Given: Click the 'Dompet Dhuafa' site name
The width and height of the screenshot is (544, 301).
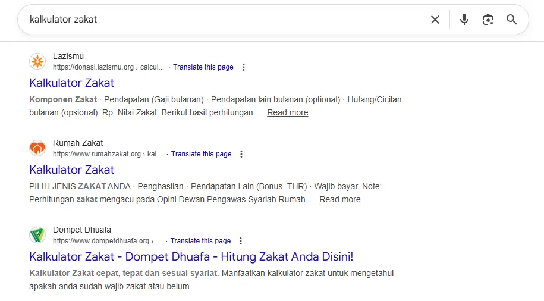Looking at the screenshot, I should tap(82, 230).
